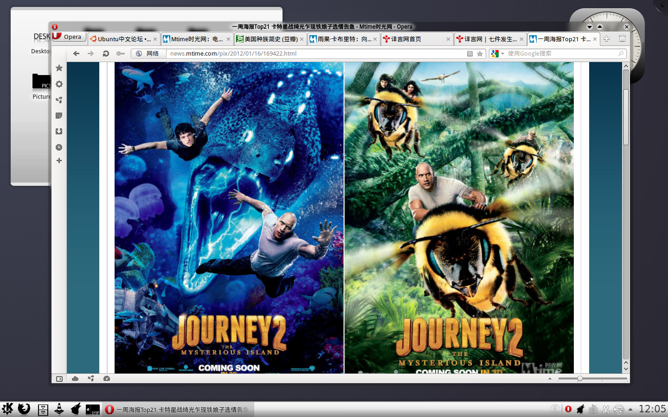Expand hidden system tray icons arrow
The image size is (668, 417).
pyautogui.click(x=630, y=410)
